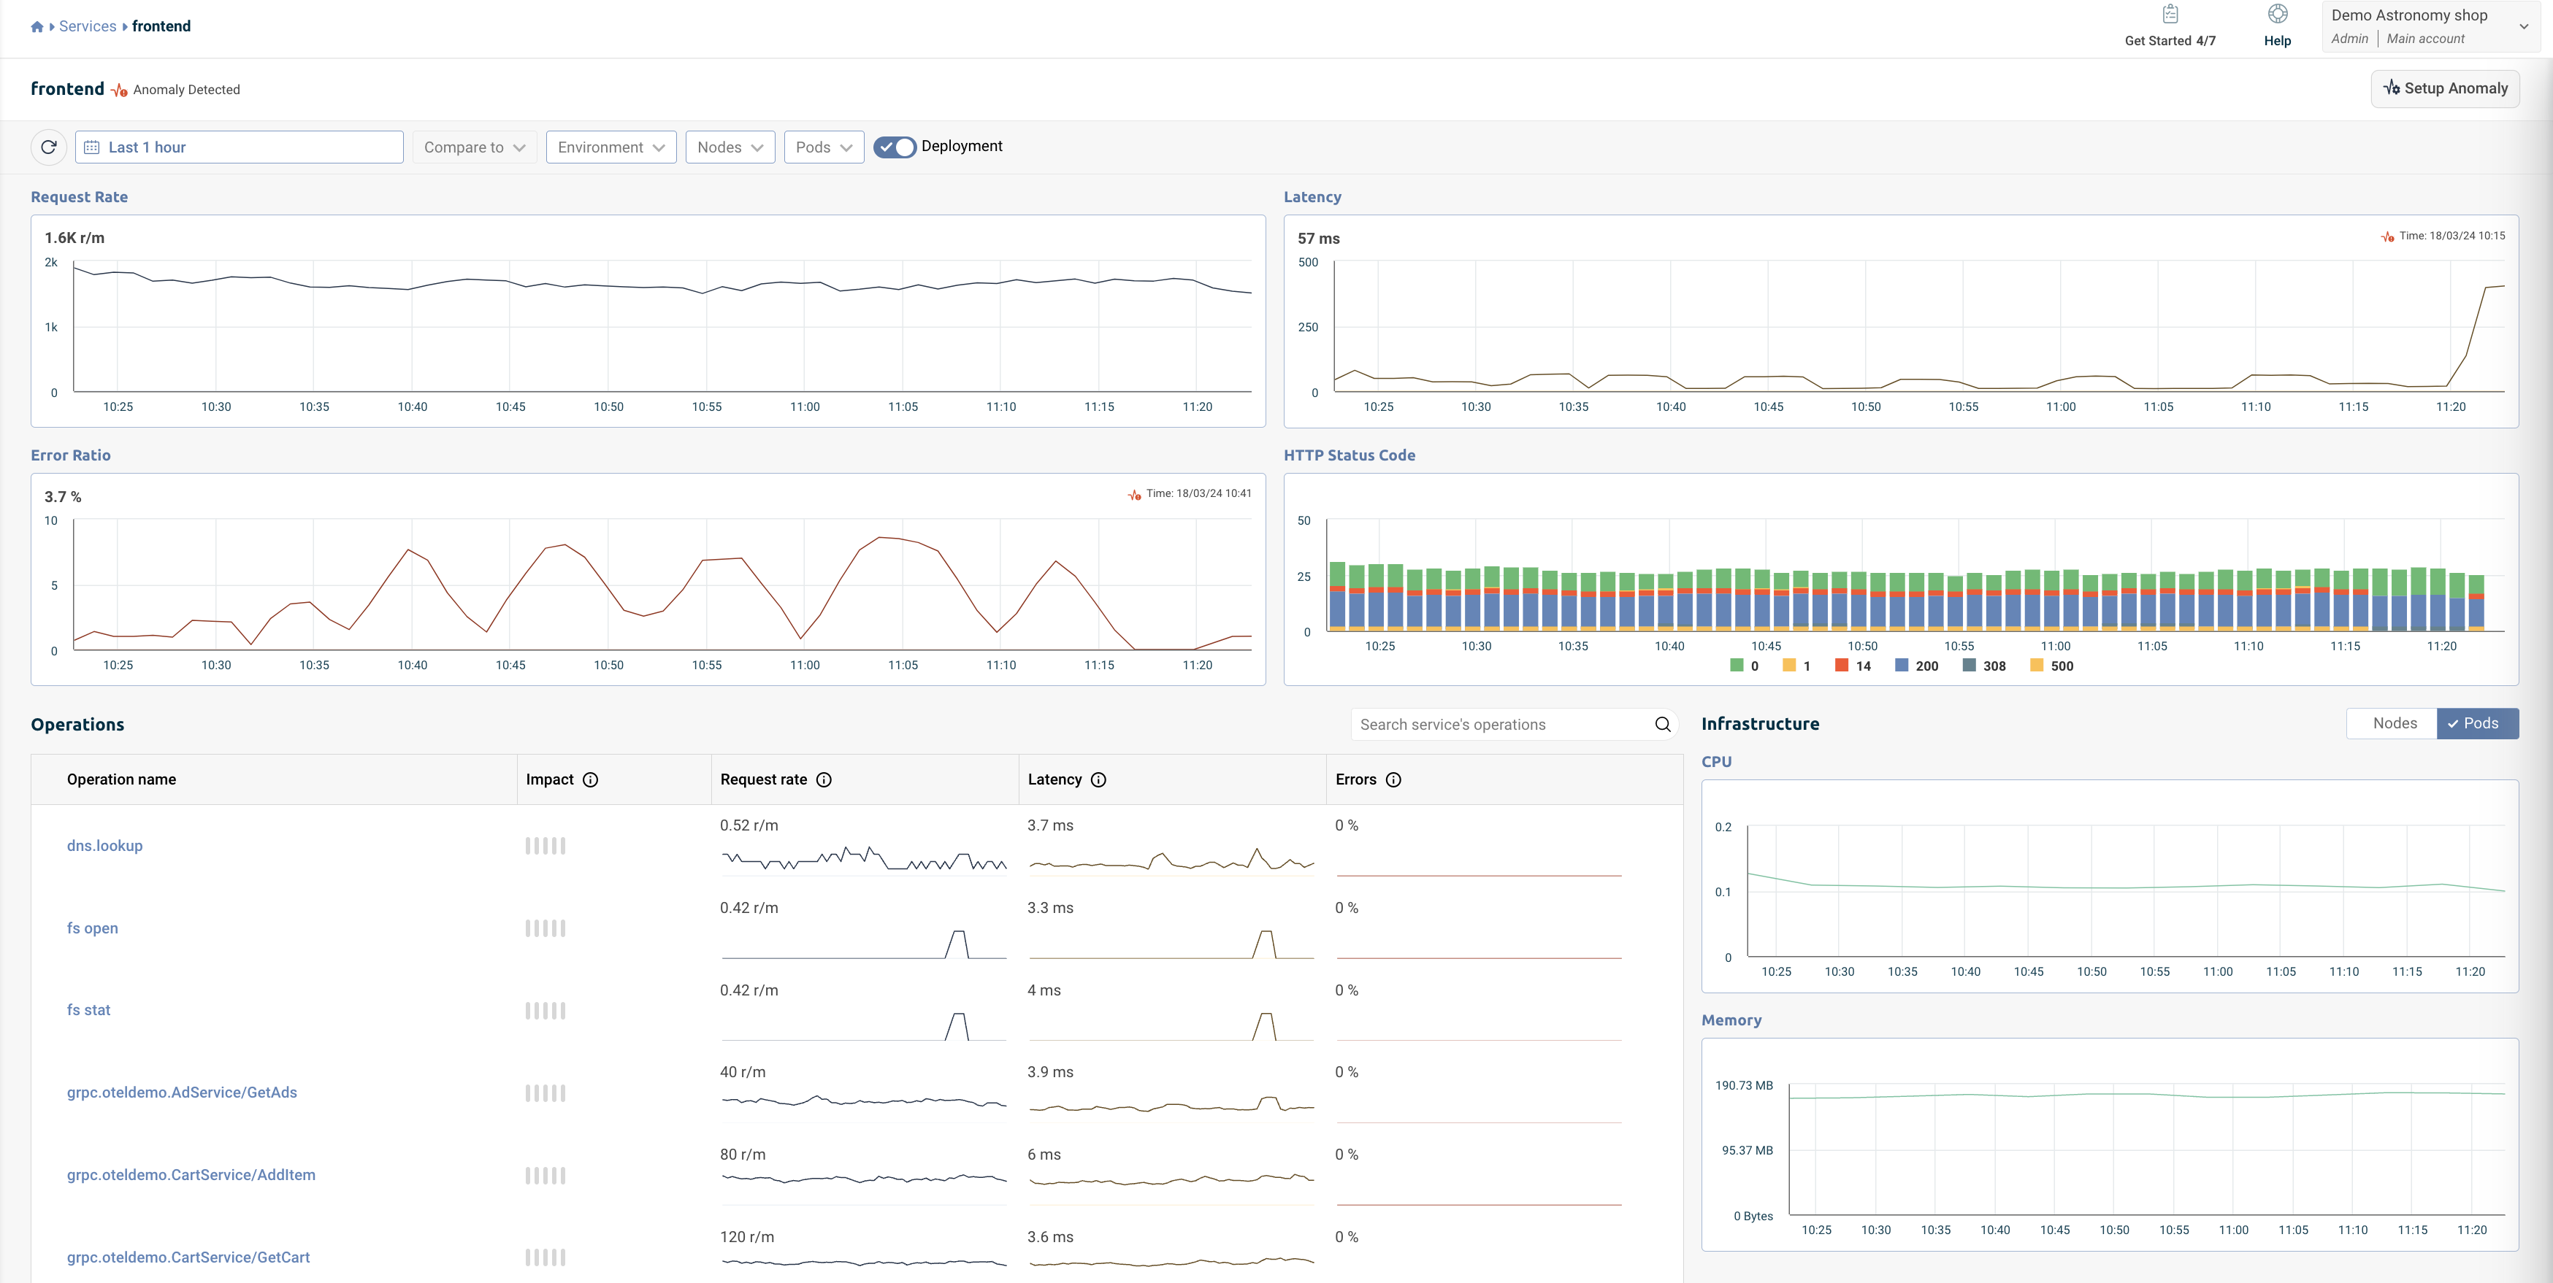Click the Get Started 4/7 label
This screenshot has width=2553, height=1283.
pos(2170,41)
